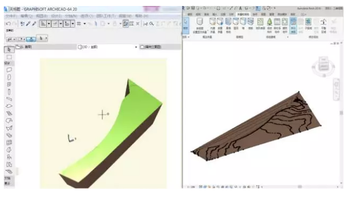
Task: Select the Window tool in ArchiCAD toolbox
Action: click(x=9, y=84)
